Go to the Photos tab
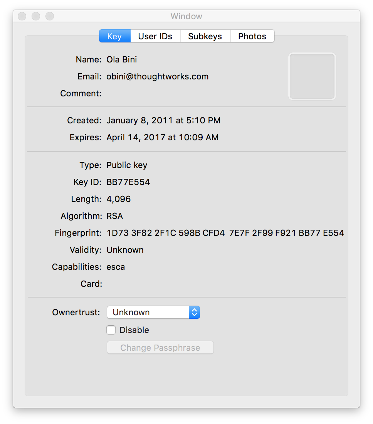Image resolution: width=373 pixels, height=424 pixels. click(252, 36)
